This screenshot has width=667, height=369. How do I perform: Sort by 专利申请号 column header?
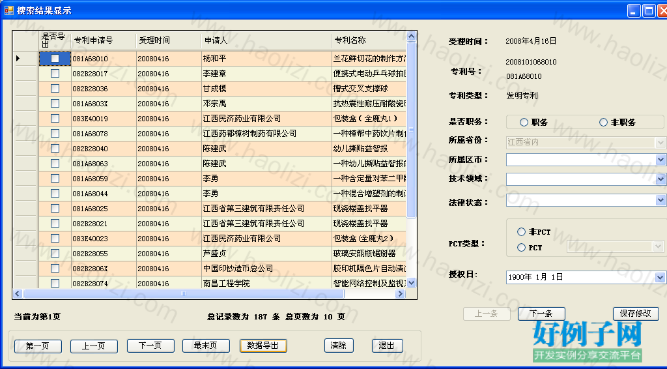[104, 40]
